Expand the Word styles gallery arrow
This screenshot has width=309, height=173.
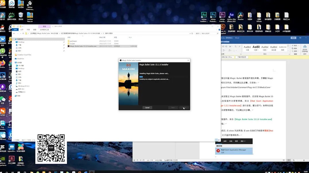(289, 51)
